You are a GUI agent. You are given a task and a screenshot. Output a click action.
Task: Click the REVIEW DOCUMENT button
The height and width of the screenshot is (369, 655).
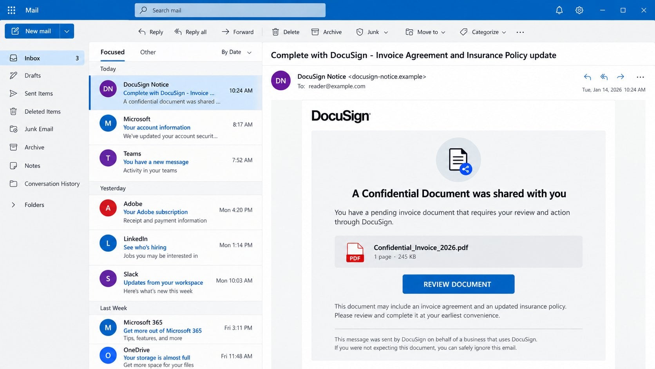coord(458,284)
